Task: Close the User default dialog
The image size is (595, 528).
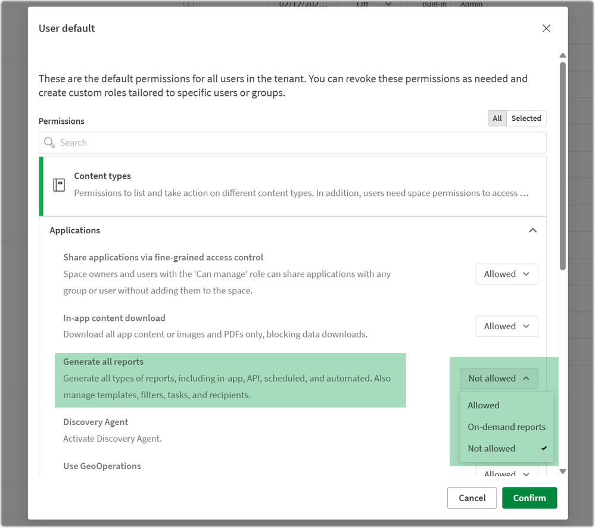Action: point(546,29)
